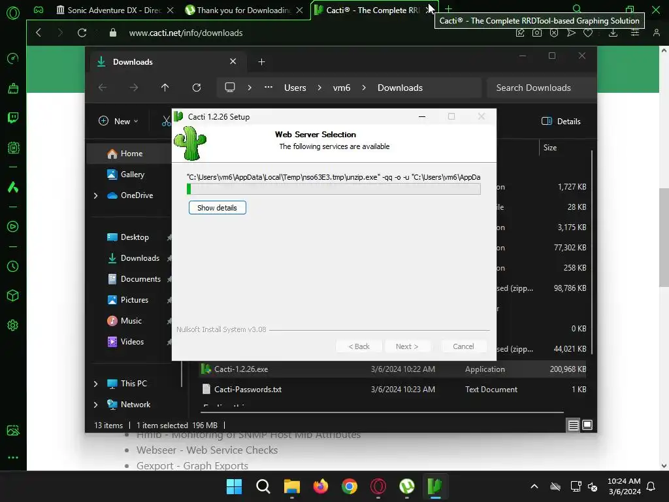The width and height of the screenshot is (669, 502).
Task: Click Cancel in Cacti setup
Action: [x=463, y=346]
